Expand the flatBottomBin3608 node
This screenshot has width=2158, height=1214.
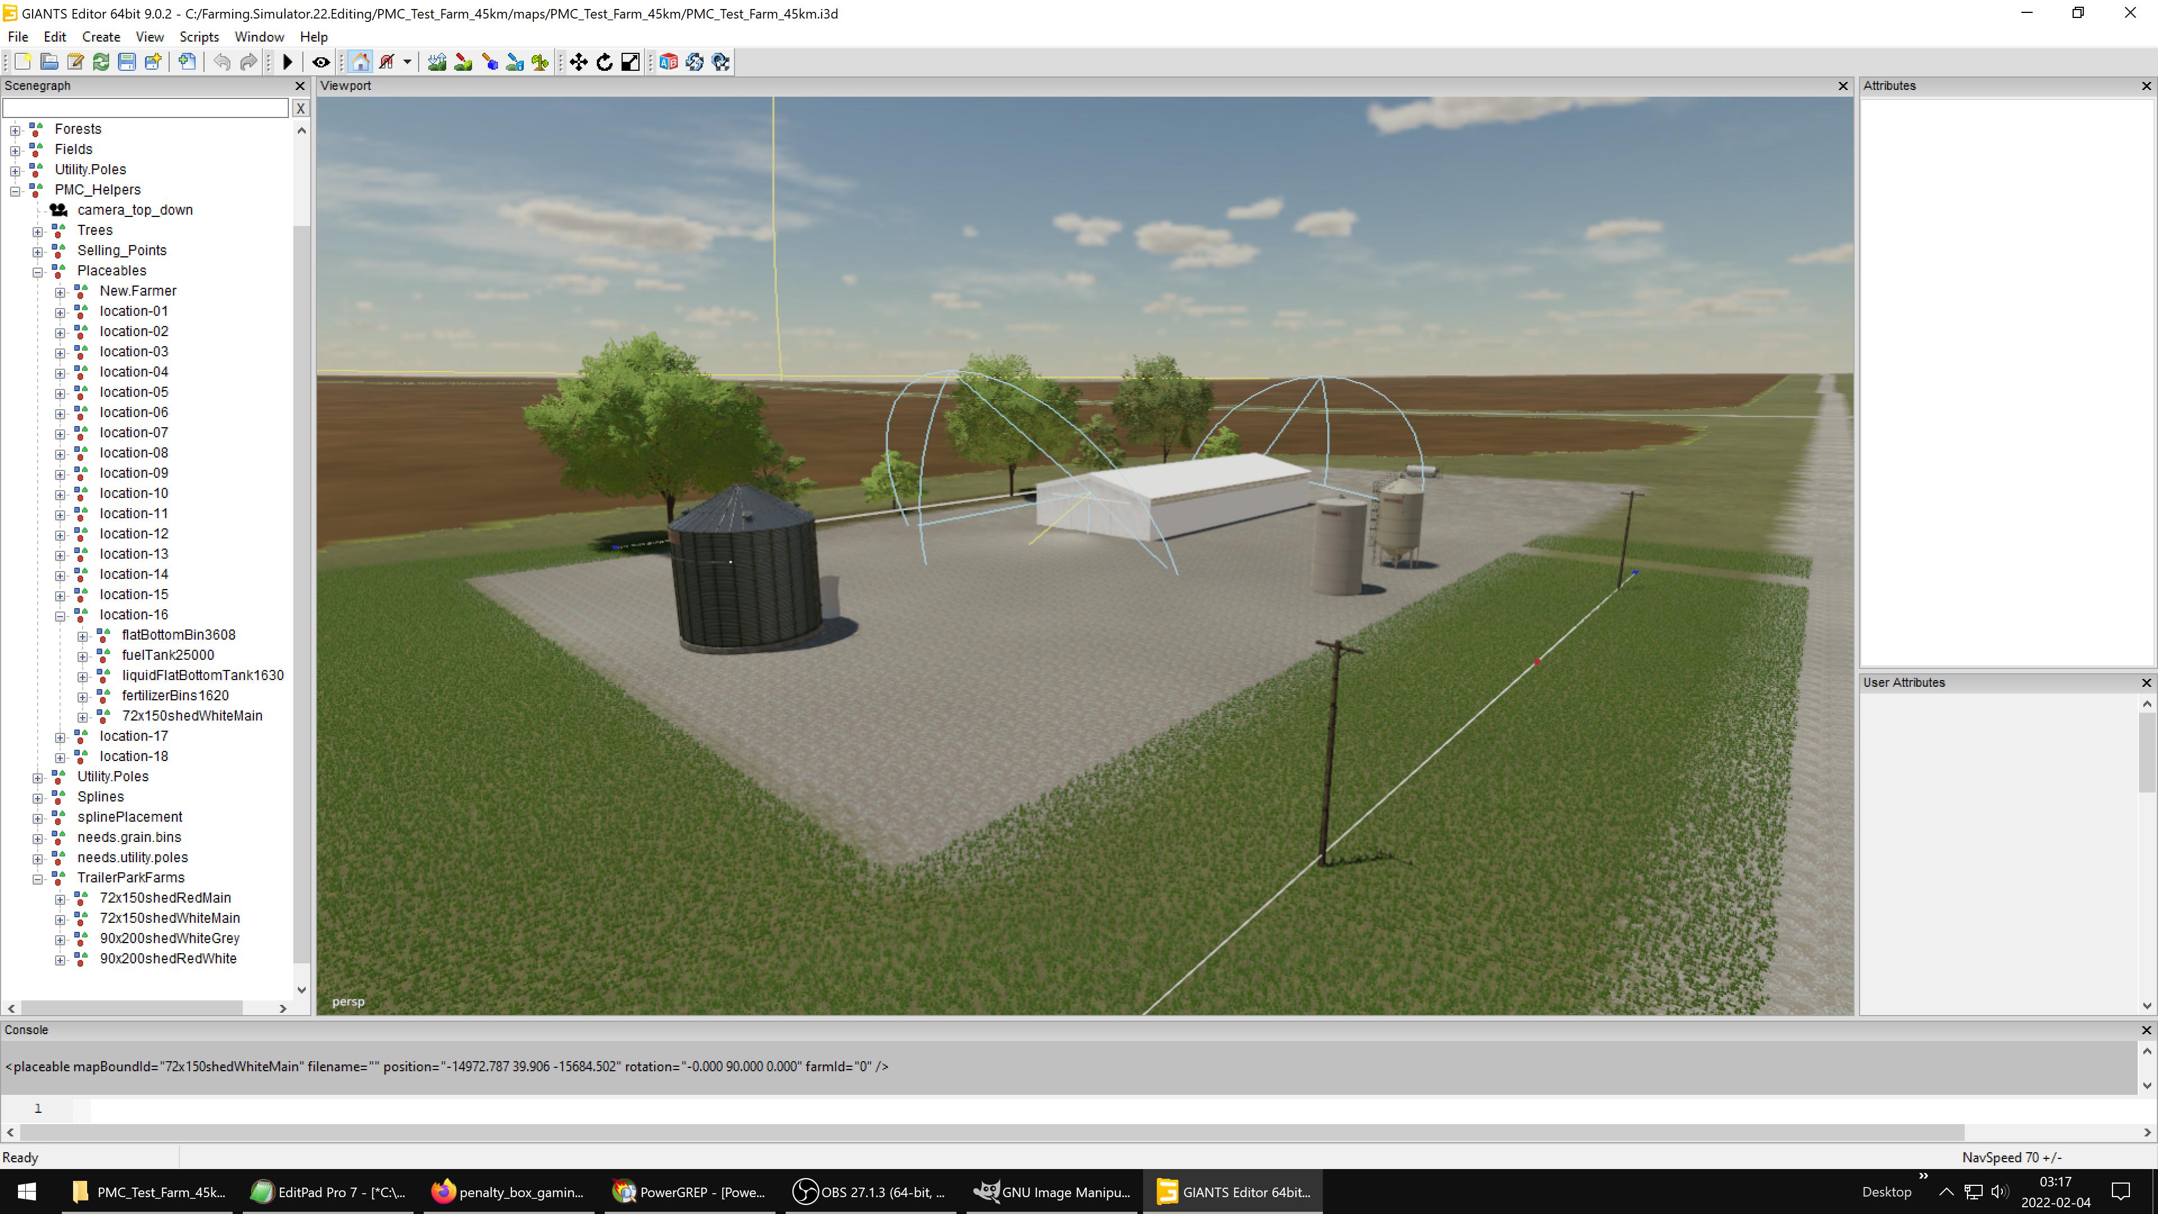pyautogui.click(x=83, y=636)
